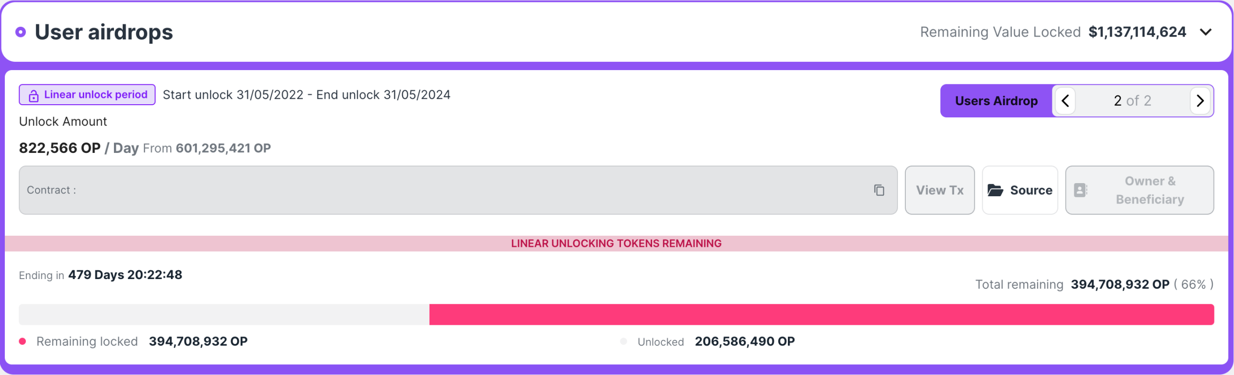The height and width of the screenshot is (375, 1234).
Task: Open the Source button
Action: point(1020,190)
